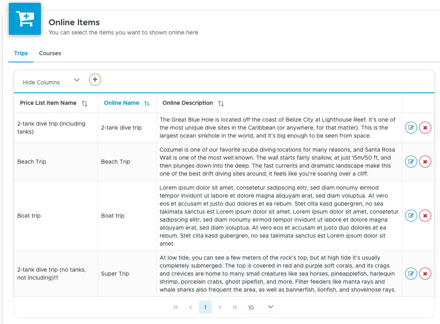Screen dimensions: 440x324
Task: Edit the Super Trip row
Action: pyautogui.click(x=411, y=274)
